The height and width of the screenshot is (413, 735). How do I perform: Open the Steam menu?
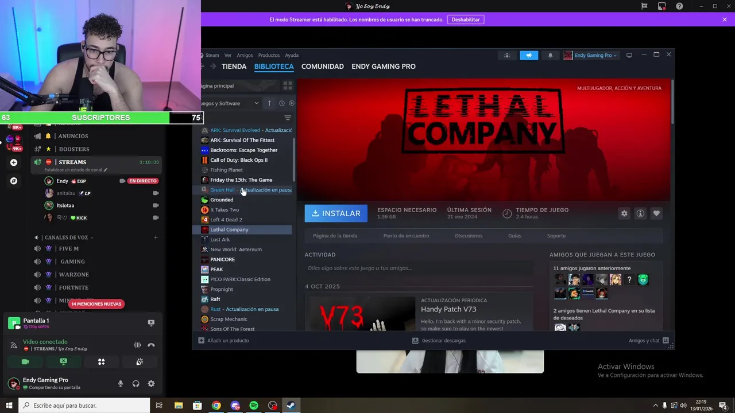point(212,56)
